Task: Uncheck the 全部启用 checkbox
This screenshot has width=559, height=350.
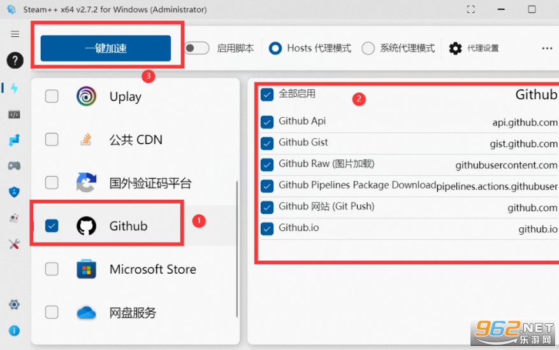Action: pyautogui.click(x=267, y=95)
